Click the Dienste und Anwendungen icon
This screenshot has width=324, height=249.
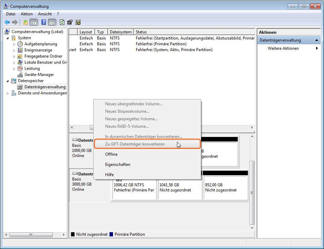click(14, 93)
